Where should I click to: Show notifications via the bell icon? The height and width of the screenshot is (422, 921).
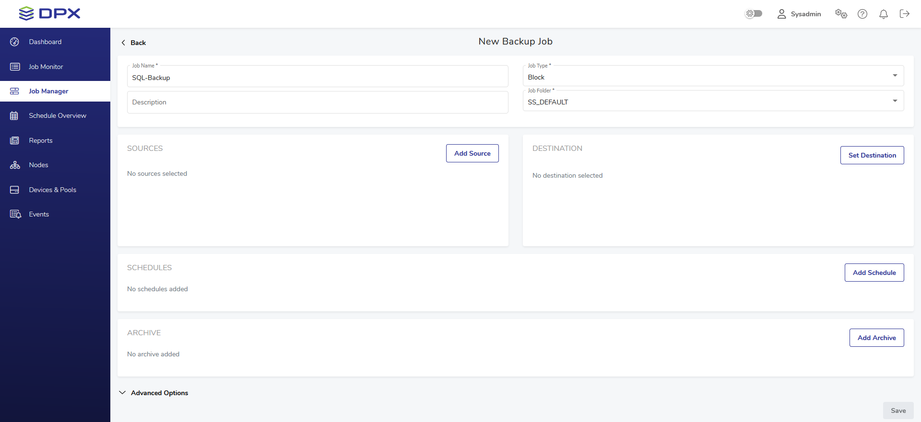pyautogui.click(x=883, y=14)
